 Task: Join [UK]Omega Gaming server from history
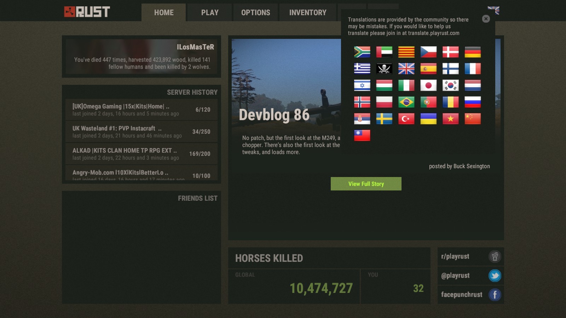tap(141, 110)
